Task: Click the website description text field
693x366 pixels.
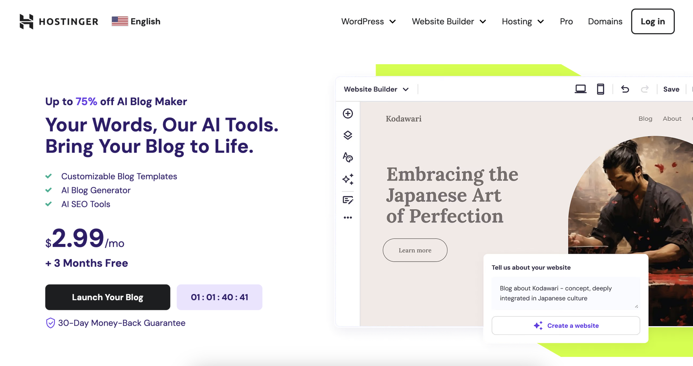Action: point(565,293)
